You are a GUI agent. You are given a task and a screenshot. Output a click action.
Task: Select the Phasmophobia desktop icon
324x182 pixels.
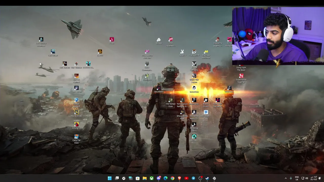point(194,101)
